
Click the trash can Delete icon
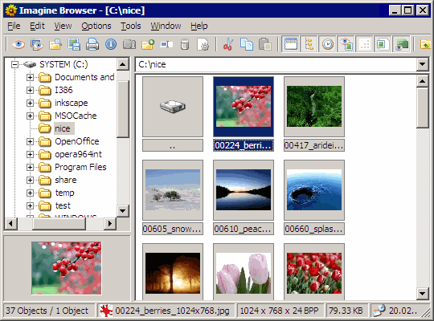click(185, 44)
